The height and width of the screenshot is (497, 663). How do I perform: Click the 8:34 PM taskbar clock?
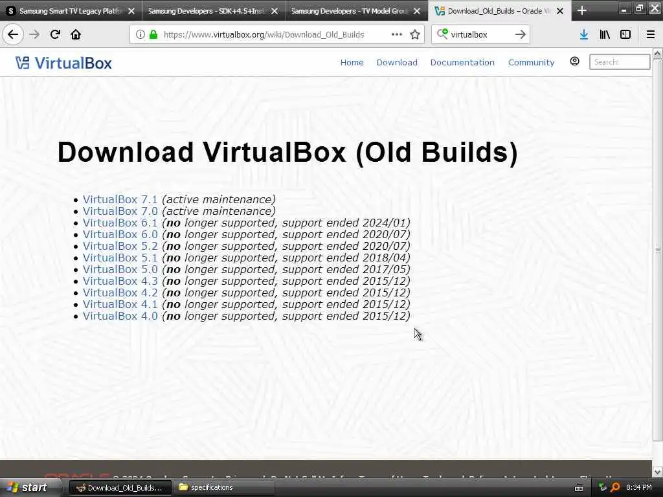(x=639, y=488)
